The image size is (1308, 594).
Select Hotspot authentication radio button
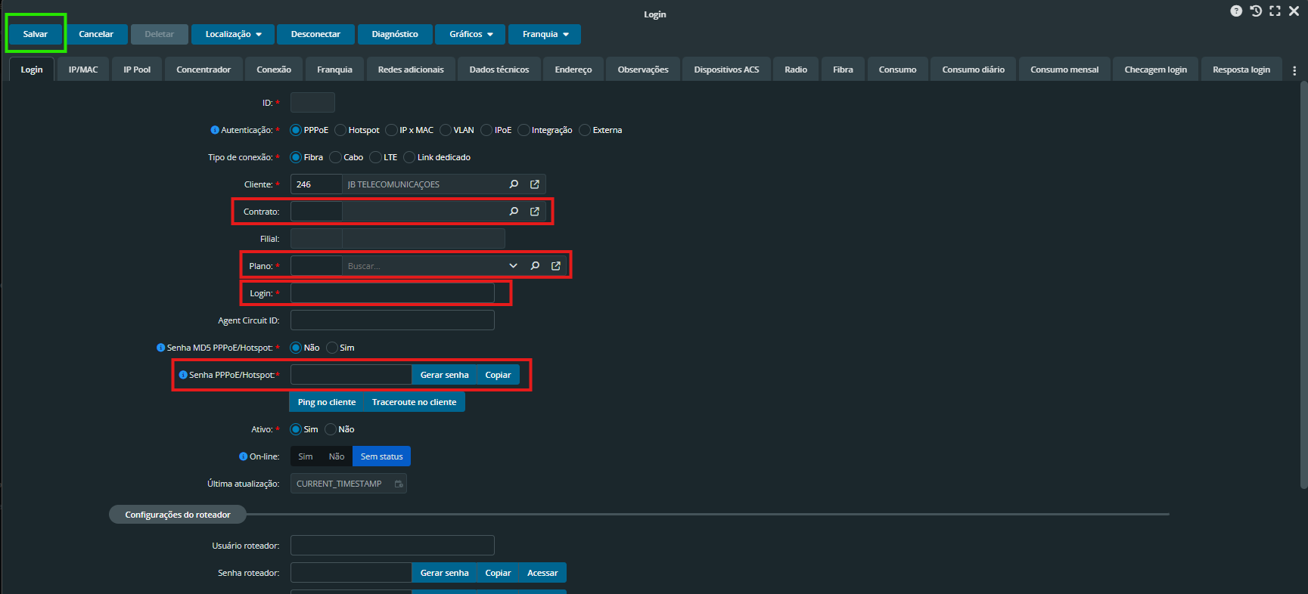[340, 130]
